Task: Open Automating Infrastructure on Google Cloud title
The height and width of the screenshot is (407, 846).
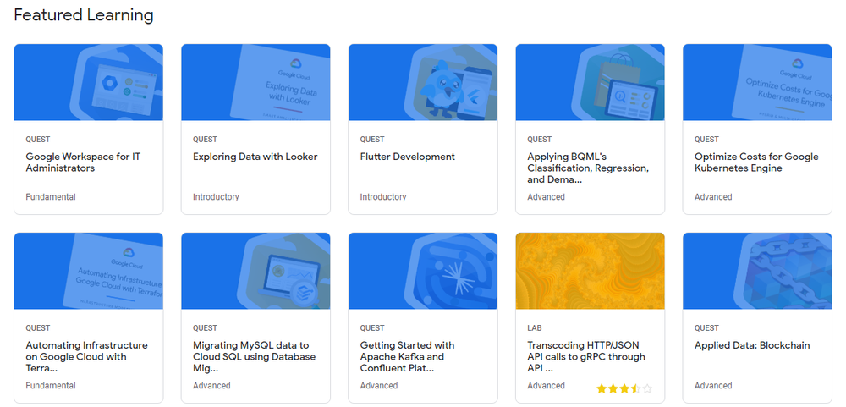Action: point(87,357)
